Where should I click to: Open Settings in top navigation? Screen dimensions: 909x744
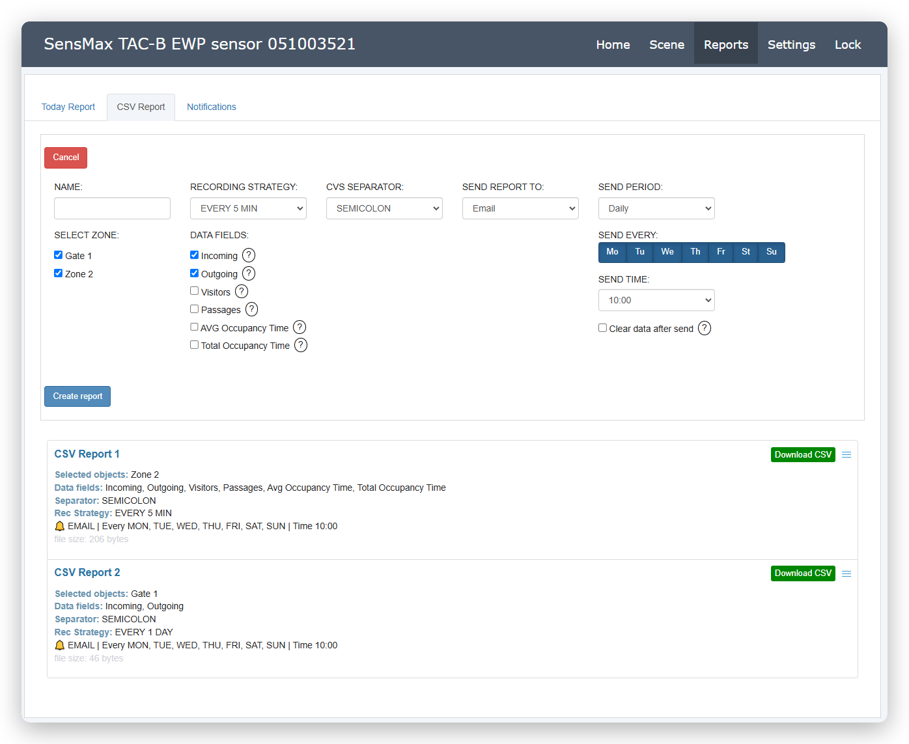click(791, 44)
